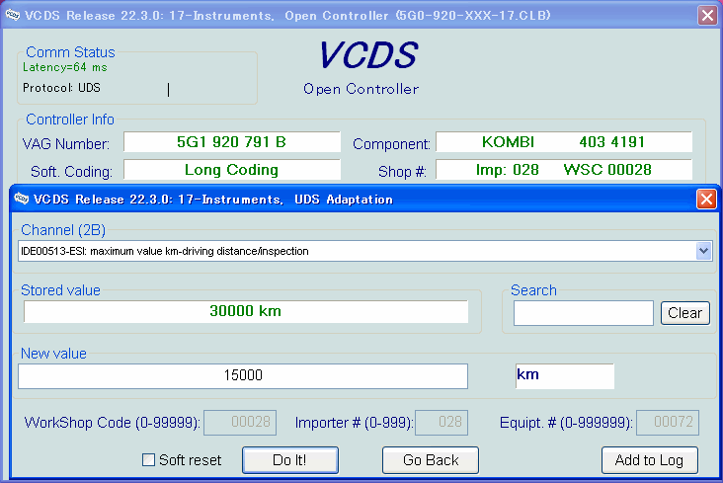Screen dimensions: 723x483
Task: Click the Shop # value Imp: 028 WSC 00028
Action: (x=563, y=170)
